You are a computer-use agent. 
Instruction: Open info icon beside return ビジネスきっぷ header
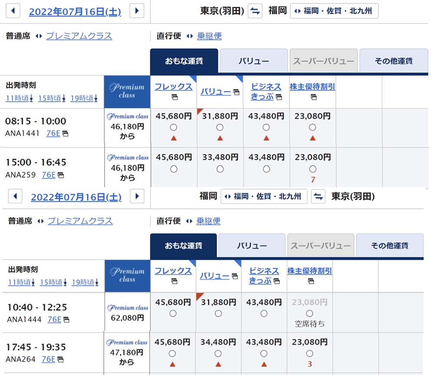pos(276,281)
